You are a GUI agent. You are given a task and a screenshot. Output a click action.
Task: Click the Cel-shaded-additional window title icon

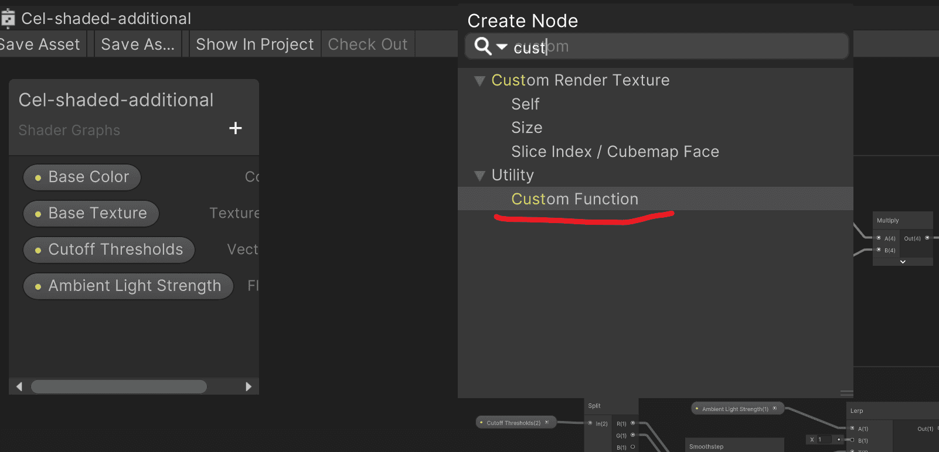click(x=8, y=19)
